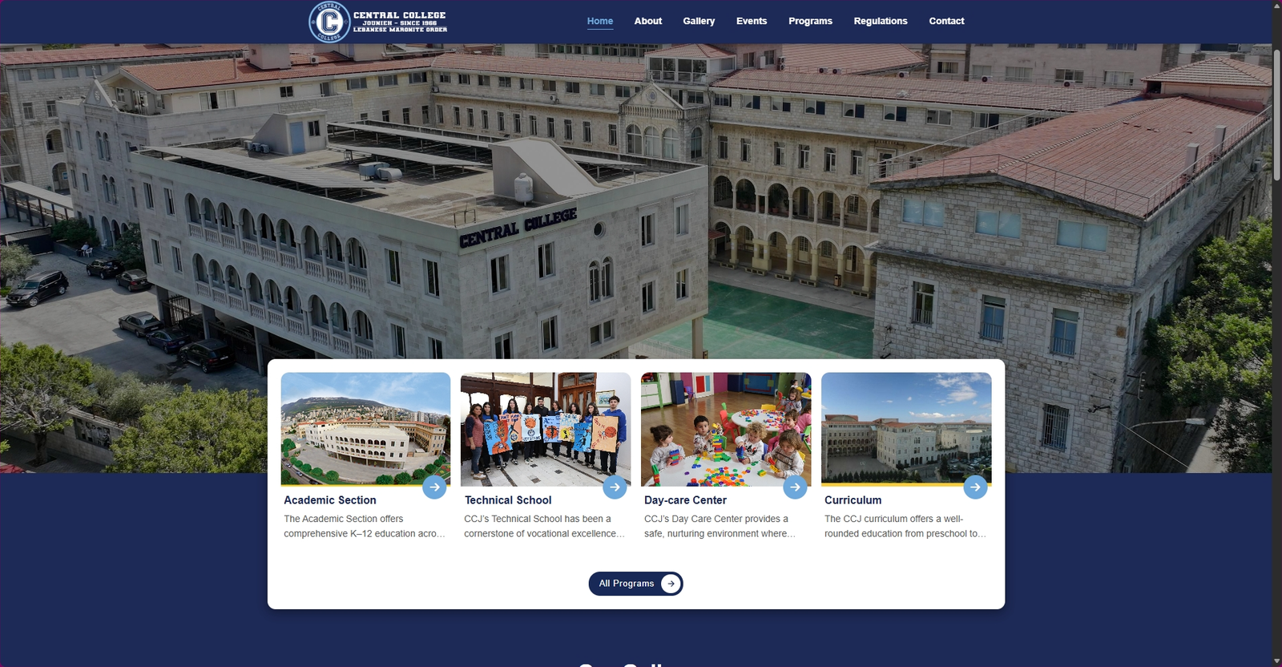Image resolution: width=1282 pixels, height=667 pixels.
Task: Click the scrollbar down arrow
Action: point(1276,661)
